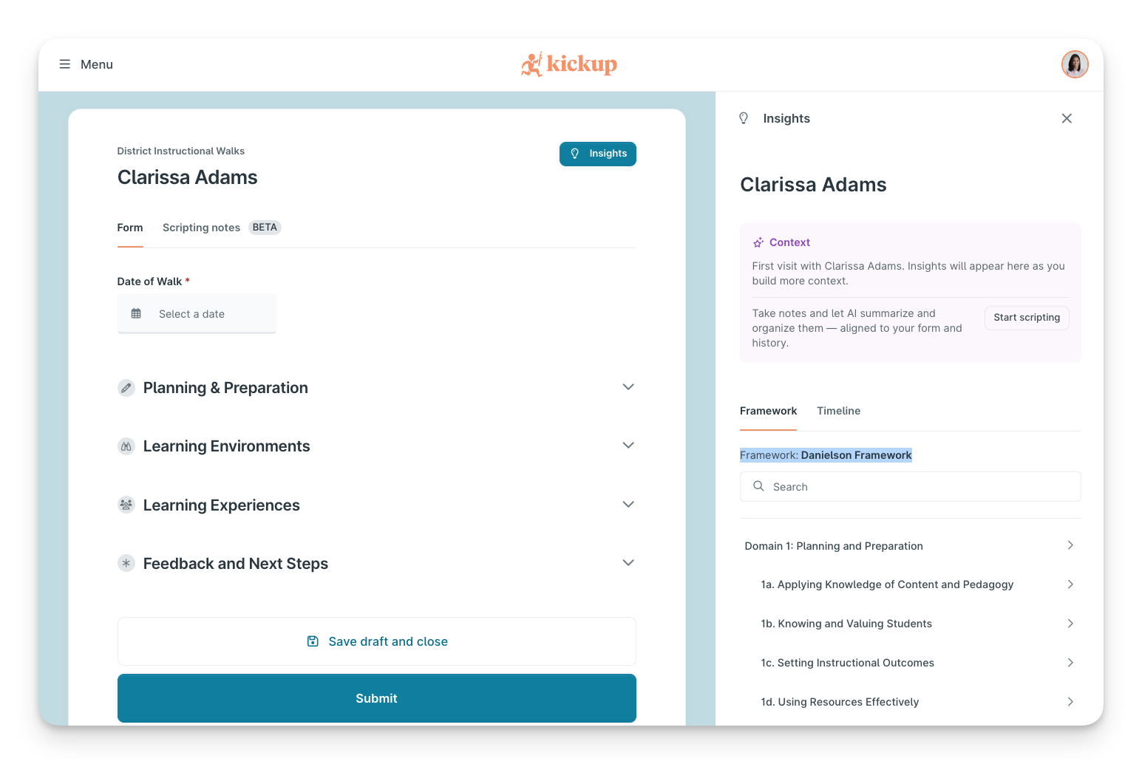Select the Timeline tab
Screen dimensions: 1142x764
838,411
